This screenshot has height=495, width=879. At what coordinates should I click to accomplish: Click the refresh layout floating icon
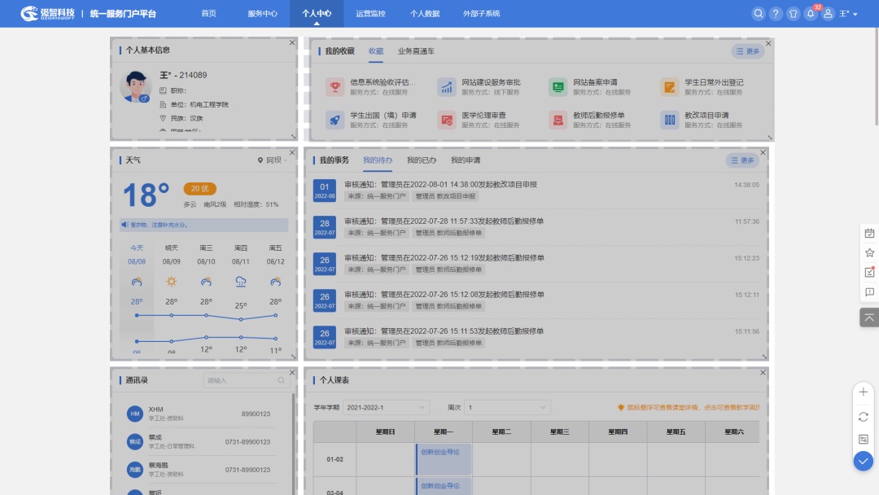coord(863,416)
